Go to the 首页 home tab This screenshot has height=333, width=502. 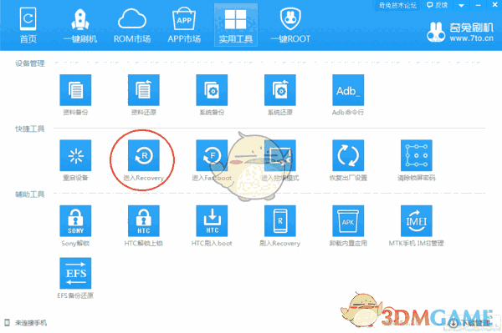pos(28,25)
